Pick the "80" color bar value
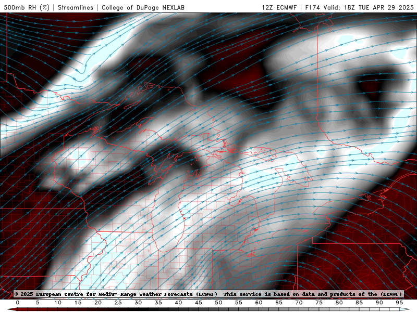Image resolution: width=417 pixels, height=312 pixels. [339, 303]
